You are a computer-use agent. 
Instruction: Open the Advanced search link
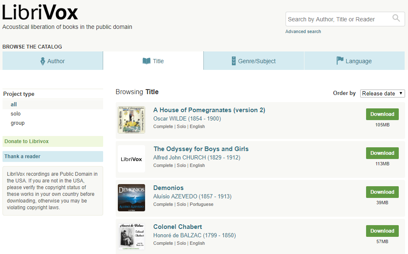click(x=303, y=31)
